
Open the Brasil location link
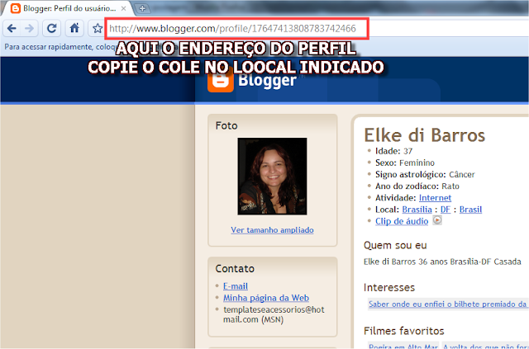coord(470,210)
